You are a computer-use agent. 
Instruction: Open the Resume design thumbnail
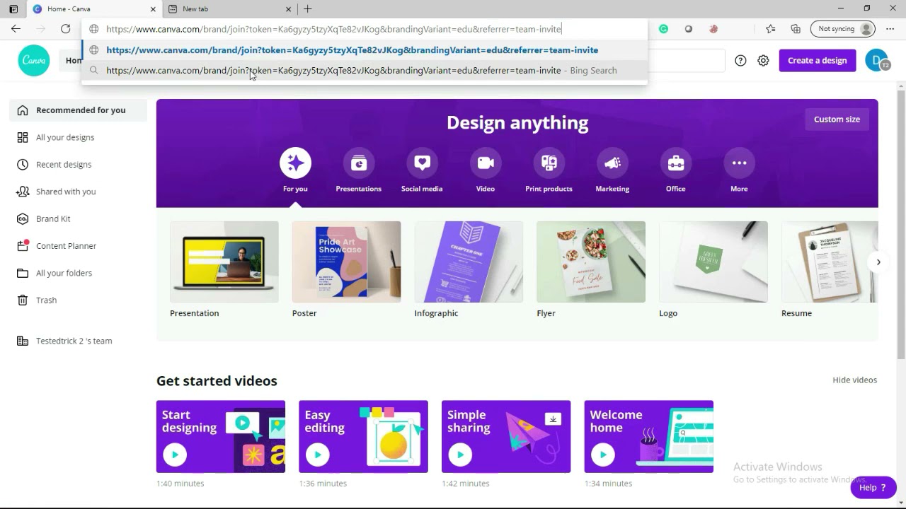[x=830, y=262]
